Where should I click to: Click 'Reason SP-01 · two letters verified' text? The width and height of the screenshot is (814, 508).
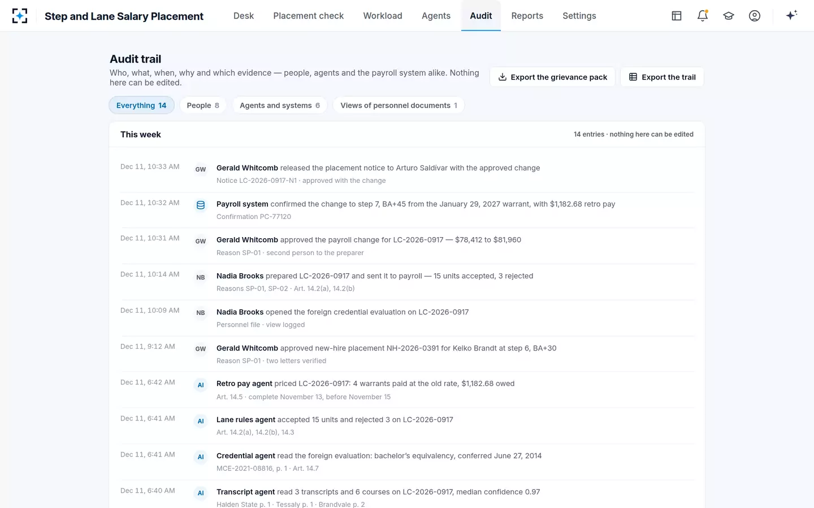271,361
